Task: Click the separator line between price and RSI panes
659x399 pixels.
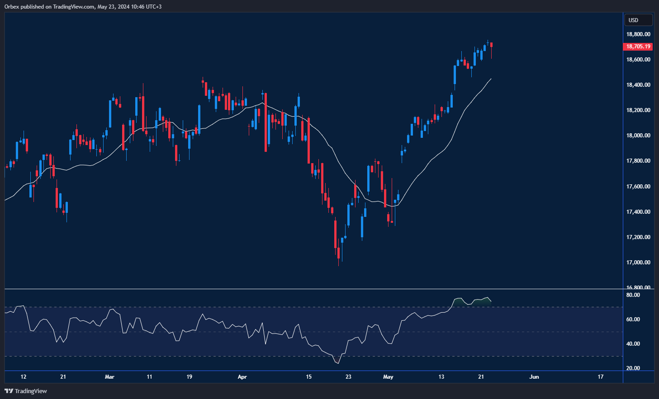Action: (317, 289)
